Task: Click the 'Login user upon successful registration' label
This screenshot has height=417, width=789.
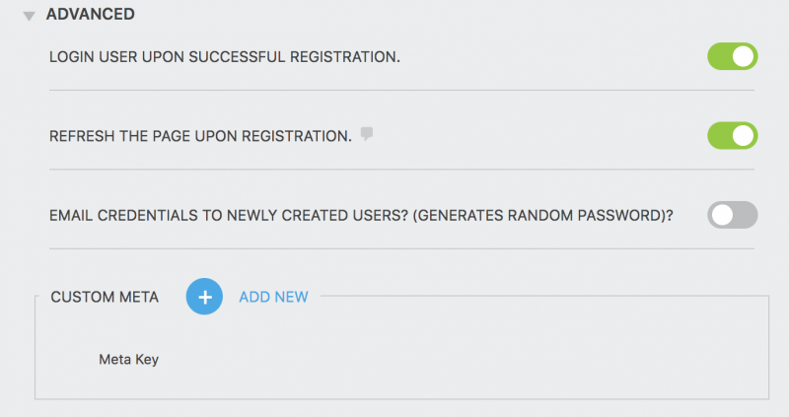Action: click(225, 57)
